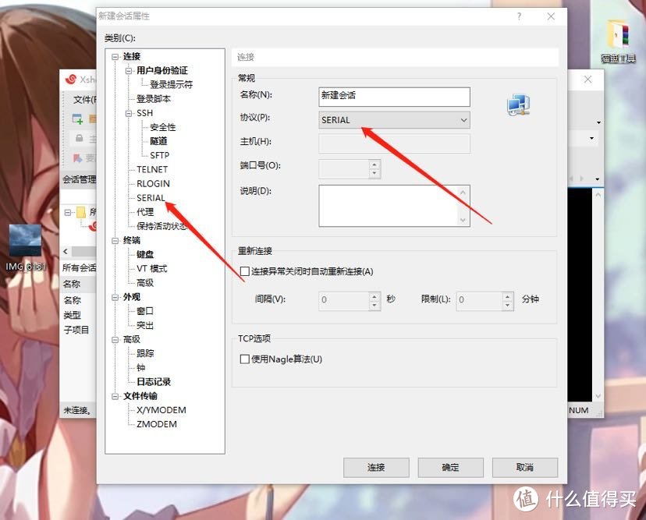Select SFTP in the category tree
The image size is (646, 520).
(x=159, y=155)
